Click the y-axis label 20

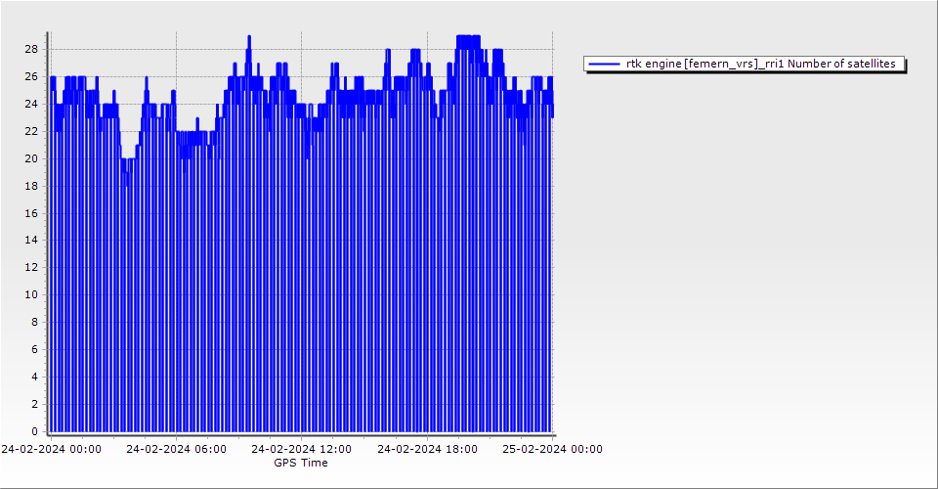pyautogui.click(x=31, y=158)
